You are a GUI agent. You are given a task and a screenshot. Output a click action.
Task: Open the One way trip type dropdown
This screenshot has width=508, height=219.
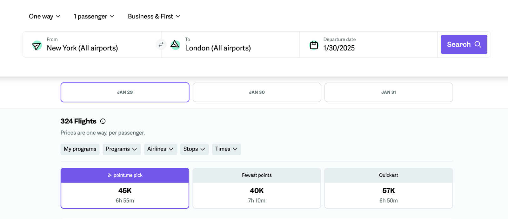coord(44,16)
